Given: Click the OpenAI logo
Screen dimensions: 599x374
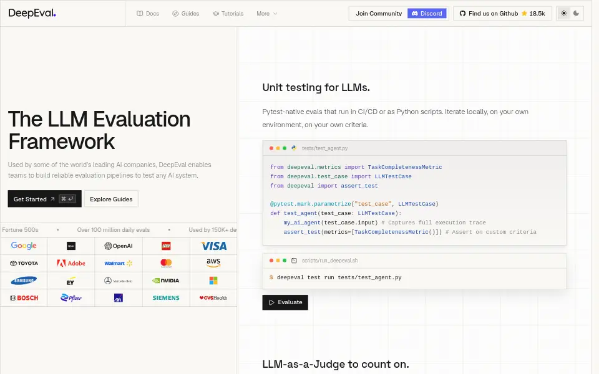Looking at the screenshot, I should (119, 246).
